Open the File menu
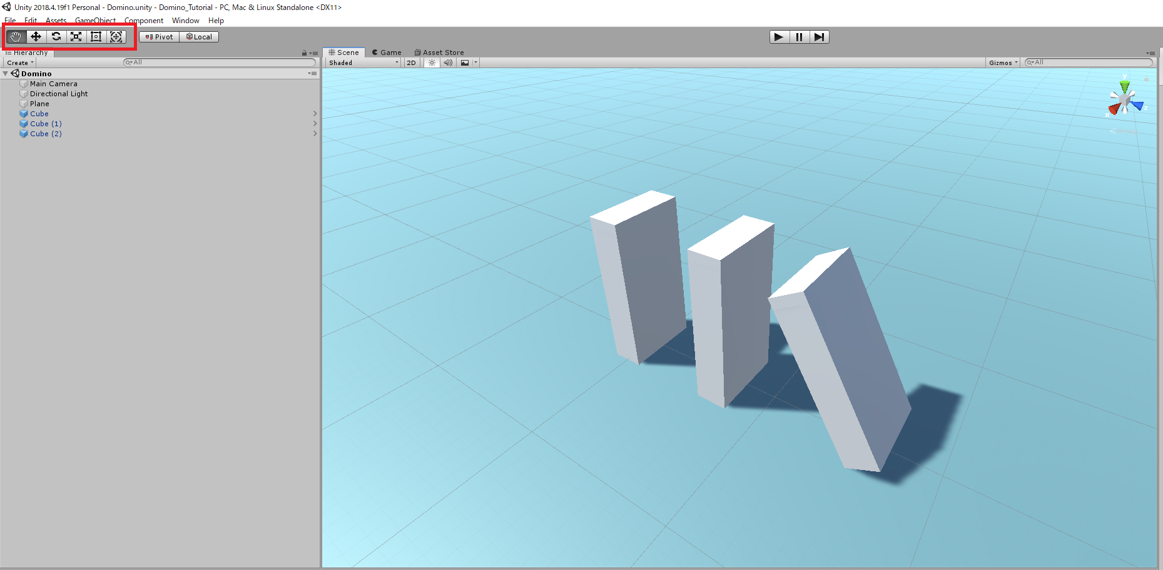Image resolution: width=1163 pixels, height=570 pixels. pyautogui.click(x=10, y=21)
